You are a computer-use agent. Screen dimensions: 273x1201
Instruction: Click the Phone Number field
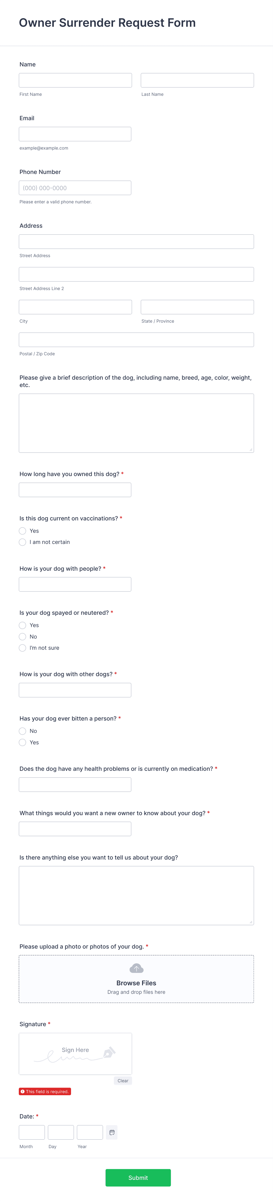click(75, 187)
